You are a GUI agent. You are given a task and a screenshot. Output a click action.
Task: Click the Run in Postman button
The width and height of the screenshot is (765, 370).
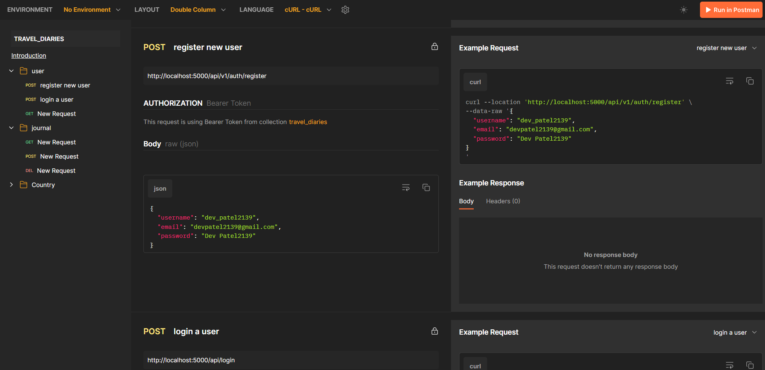click(731, 10)
